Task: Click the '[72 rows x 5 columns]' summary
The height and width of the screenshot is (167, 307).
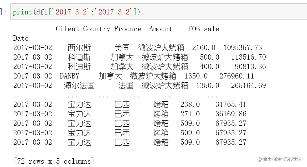Action: click(54, 161)
